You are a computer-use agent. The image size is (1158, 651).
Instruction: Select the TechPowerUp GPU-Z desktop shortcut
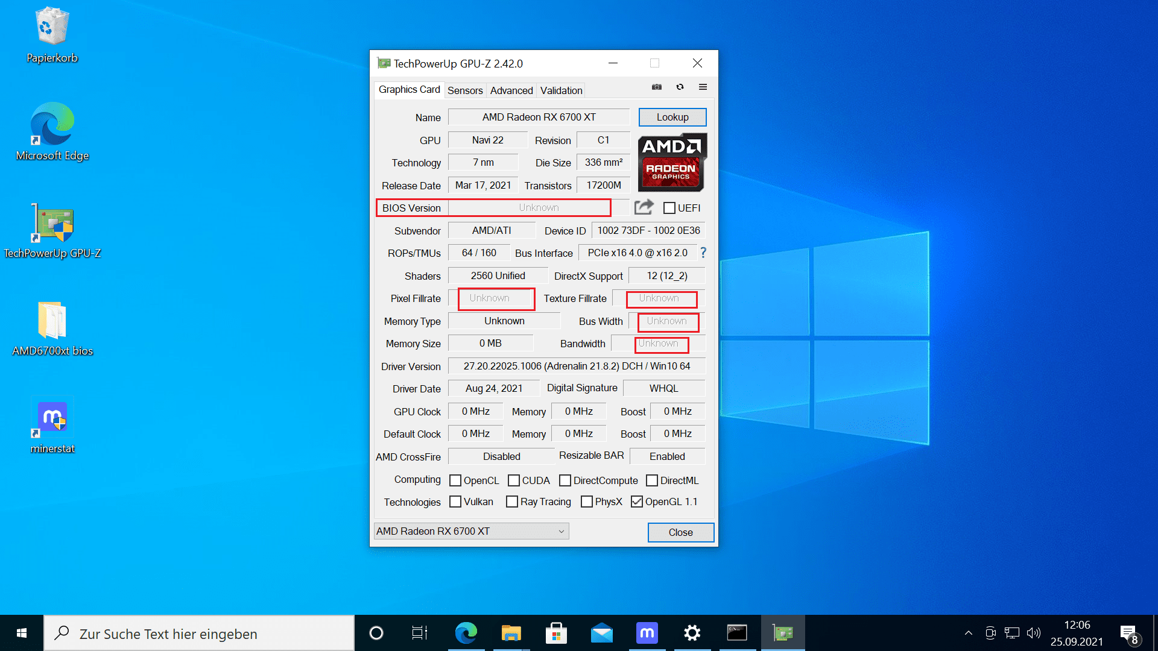pyautogui.click(x=52, y=231)
